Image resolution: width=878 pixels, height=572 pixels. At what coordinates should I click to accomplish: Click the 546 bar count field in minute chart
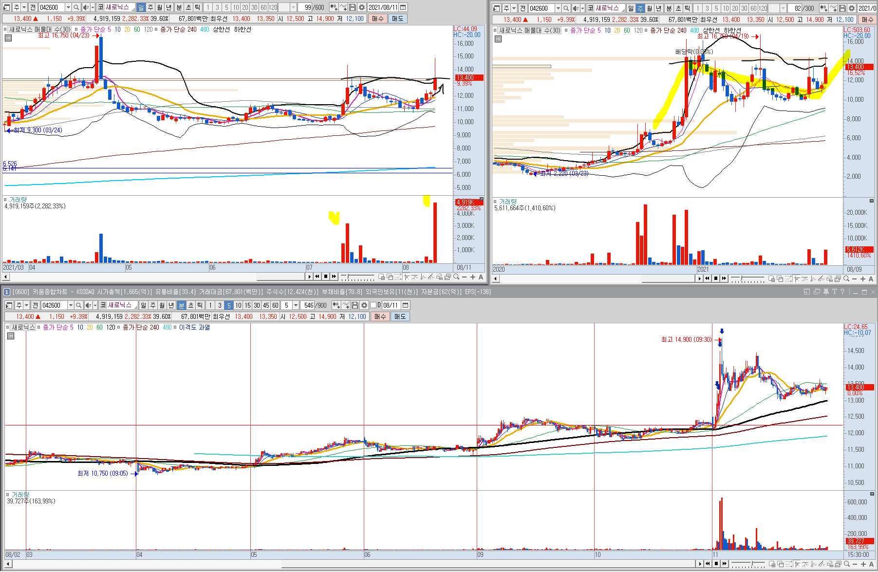click(x=308, y=305)
